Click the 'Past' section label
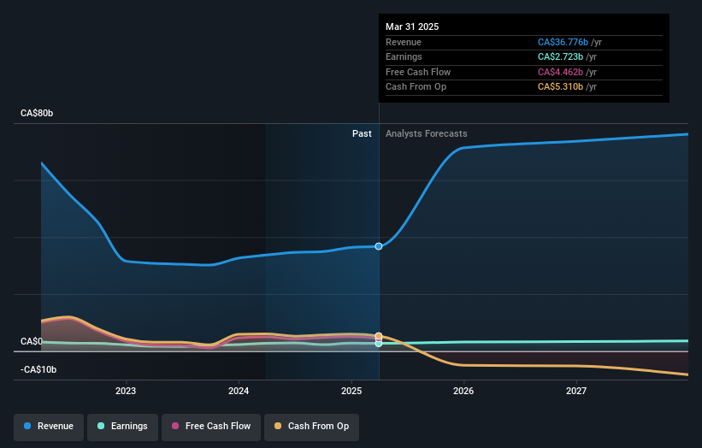This screenshot has width=702, height=448. tap(362, 133)
